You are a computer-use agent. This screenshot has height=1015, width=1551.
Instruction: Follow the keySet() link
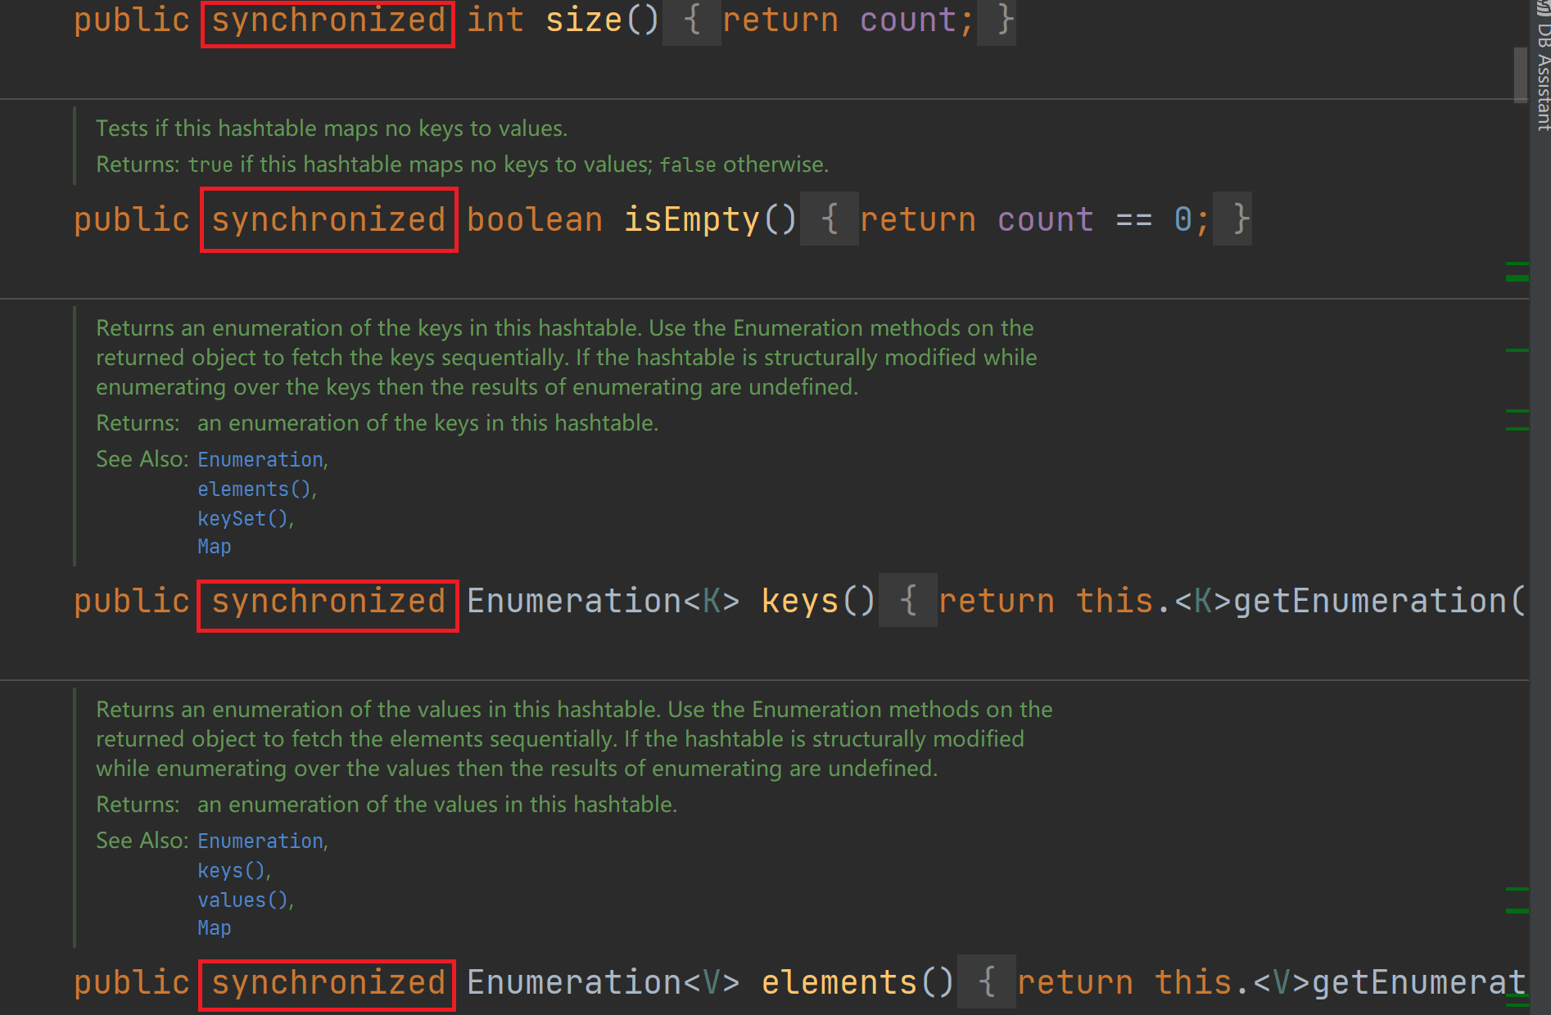click(x=243, y=519)
